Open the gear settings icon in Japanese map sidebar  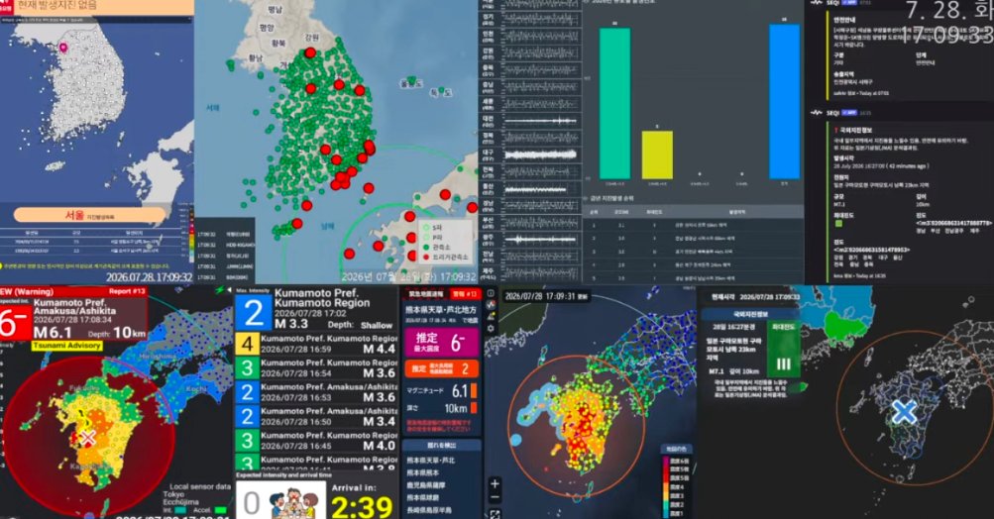tap(492, 329)
